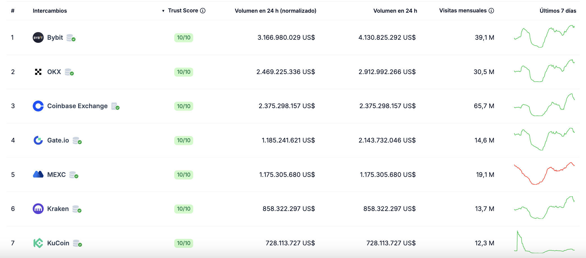Click the Bybit exchange logo
The width and height of the screenshot is (586, 258).
(x=38, y=37)
